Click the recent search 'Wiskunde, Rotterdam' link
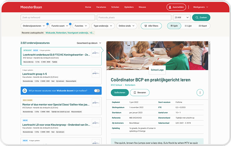The width and height of the screenshot is (231, 146). pyautogui.click(x=70, y=33)
